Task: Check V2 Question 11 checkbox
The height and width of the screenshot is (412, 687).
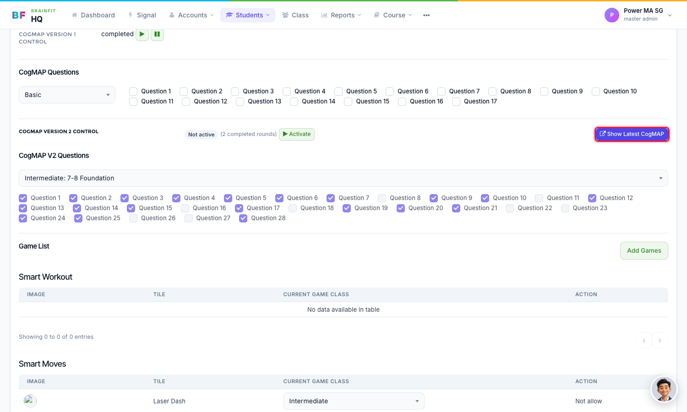Action: (x=539, y=198)
